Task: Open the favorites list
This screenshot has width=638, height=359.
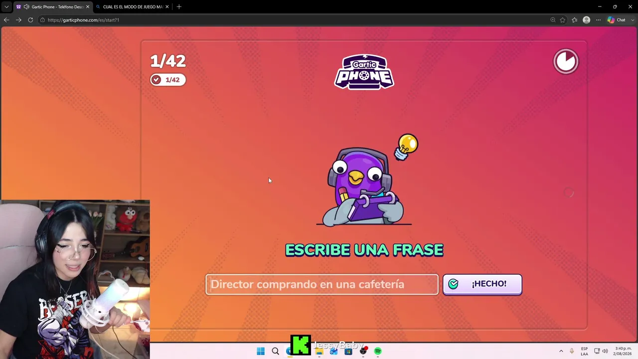Action: tap(575, 20)
